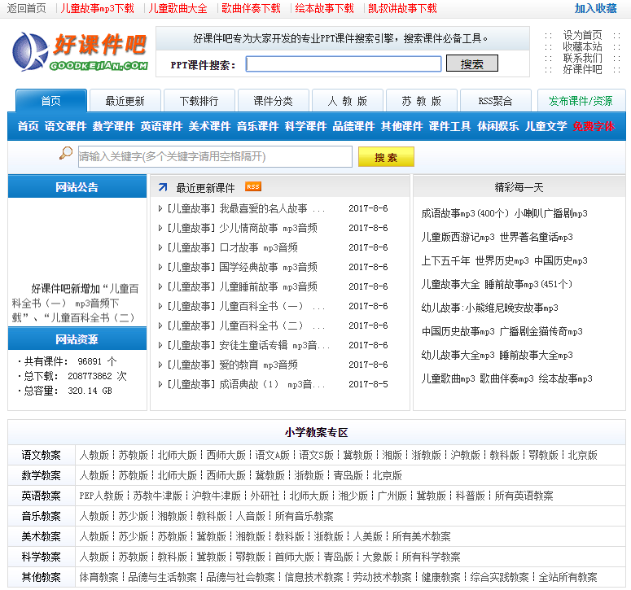Open 首师大版 in 科学教案 row
This screenshot has height=590, width=631.
click(x=294, y=557)
